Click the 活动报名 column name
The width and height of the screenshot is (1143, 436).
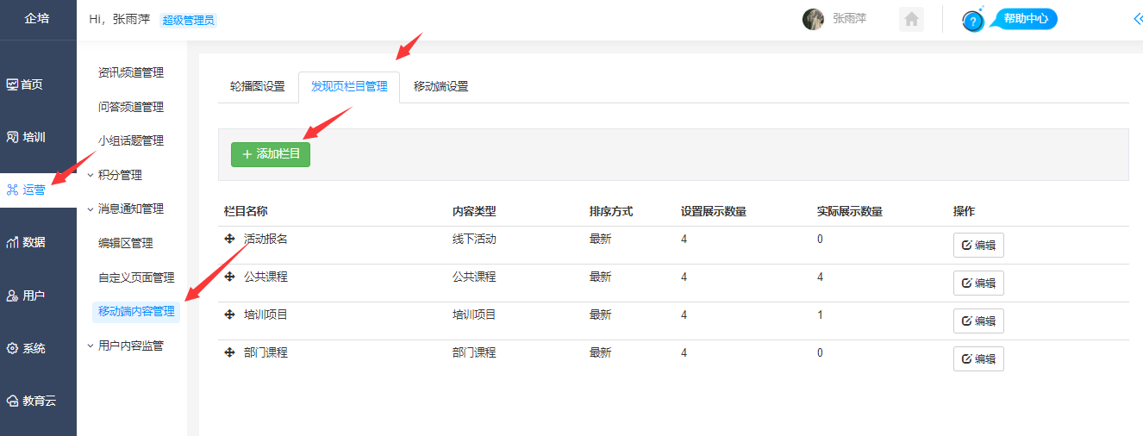tap(265, 239)
